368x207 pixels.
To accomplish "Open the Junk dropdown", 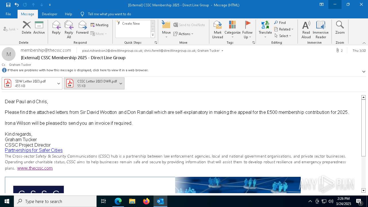I will pos(11,29).
